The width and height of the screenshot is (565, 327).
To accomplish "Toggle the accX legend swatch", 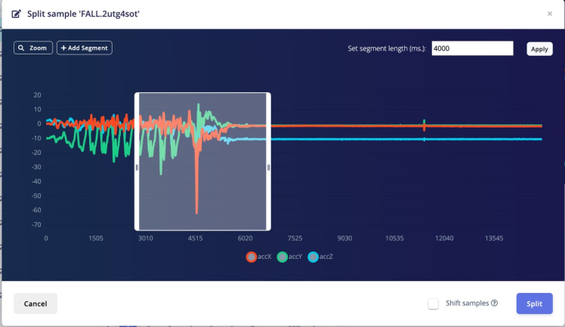I will 251,257.
